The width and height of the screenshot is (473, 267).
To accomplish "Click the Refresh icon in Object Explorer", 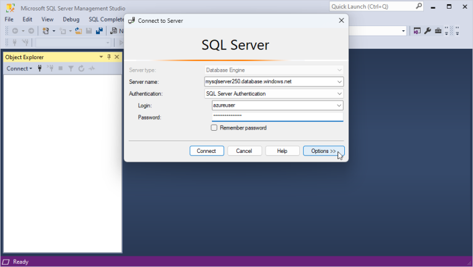I will (x=81, y=68).
